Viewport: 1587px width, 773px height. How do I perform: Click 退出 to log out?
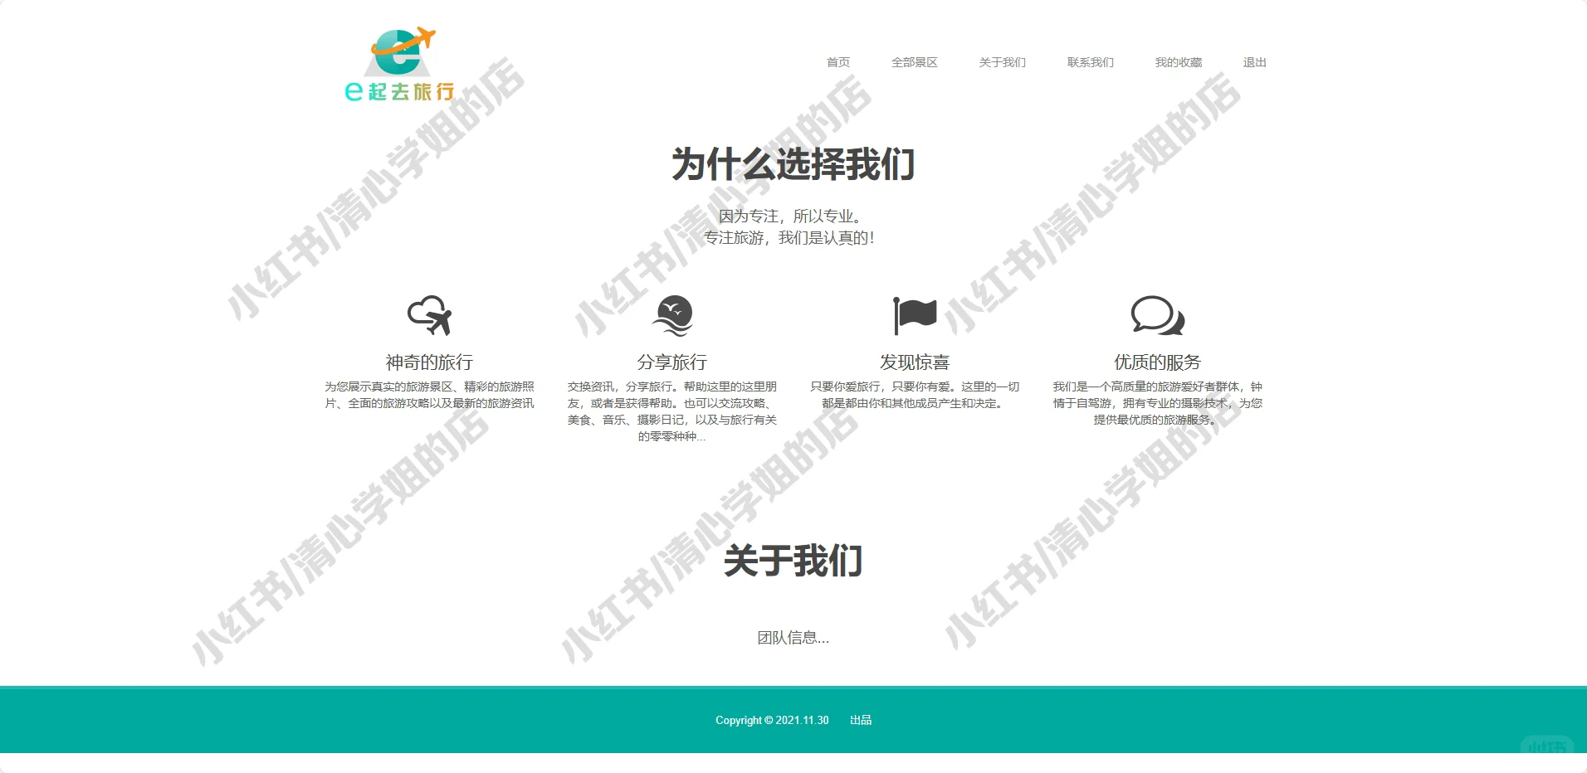click(1254, 61)
